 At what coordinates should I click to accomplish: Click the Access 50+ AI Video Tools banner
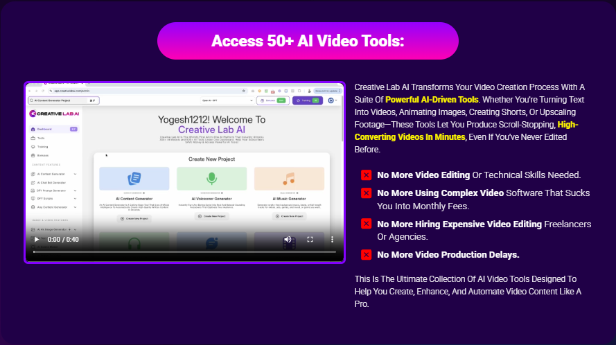308,41
